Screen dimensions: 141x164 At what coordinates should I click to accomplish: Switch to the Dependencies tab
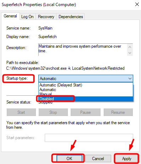(x=71, y=17)
